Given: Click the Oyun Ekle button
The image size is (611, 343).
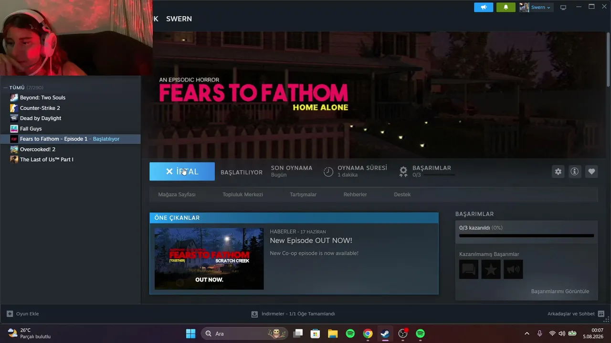Looking at the screenshot, I should coord(23,314).
